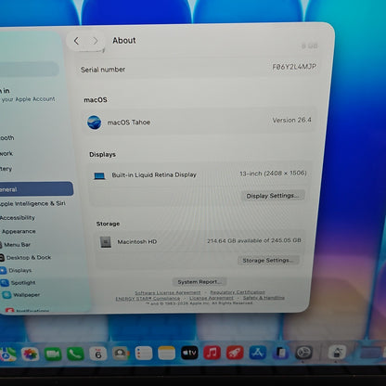386x386 pixels.
Task: Open the Music app in Dock
Action: [x=212, y=353]
